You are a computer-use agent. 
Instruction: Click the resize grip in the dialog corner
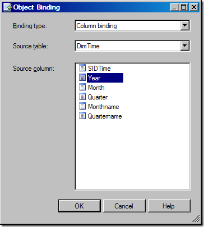pos(196,219)
